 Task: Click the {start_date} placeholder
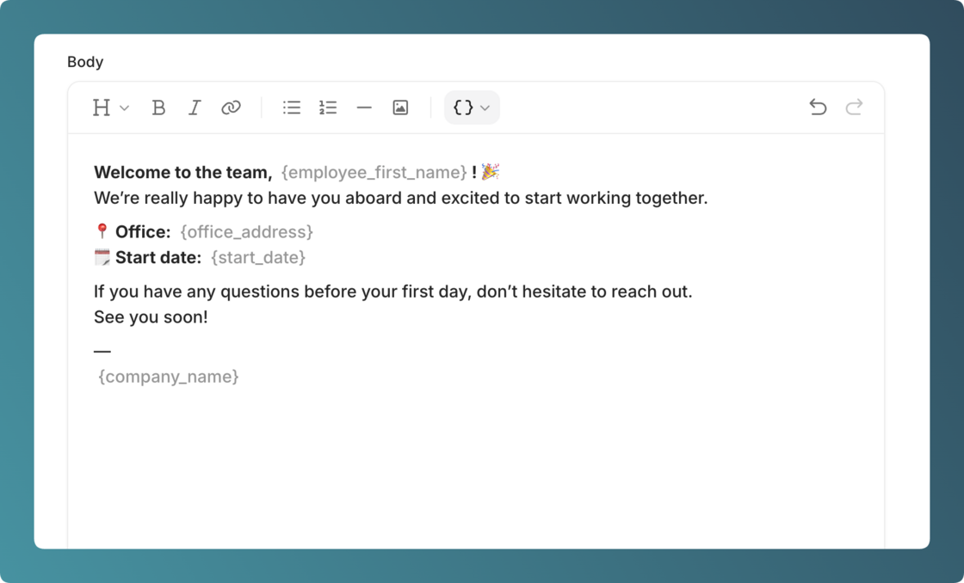tap(258, 258)
